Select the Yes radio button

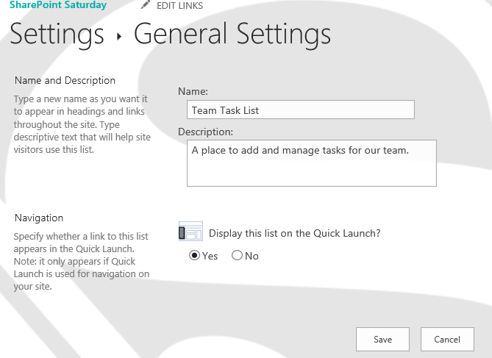point(194,255)
